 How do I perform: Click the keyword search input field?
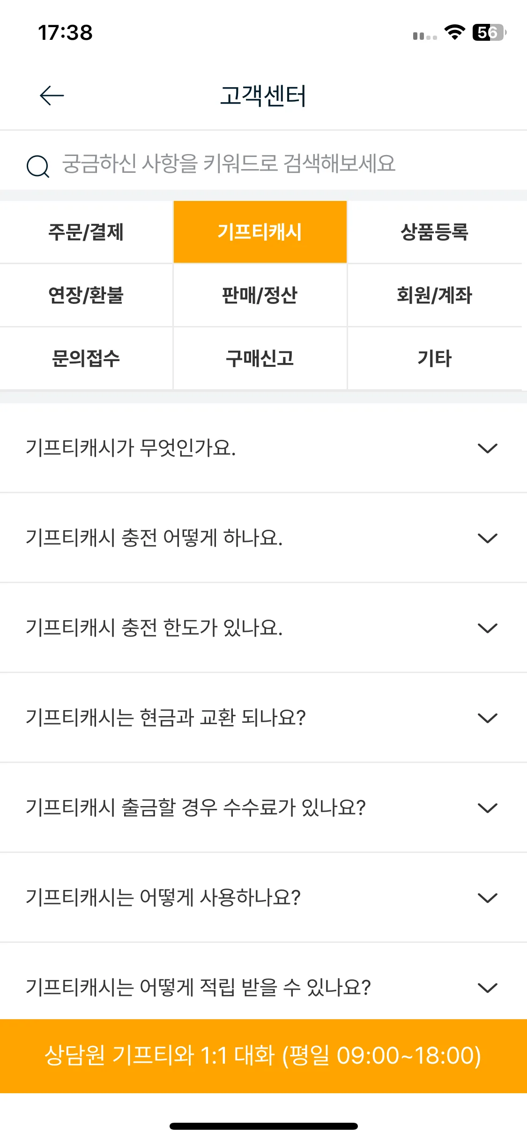point(263,164)
